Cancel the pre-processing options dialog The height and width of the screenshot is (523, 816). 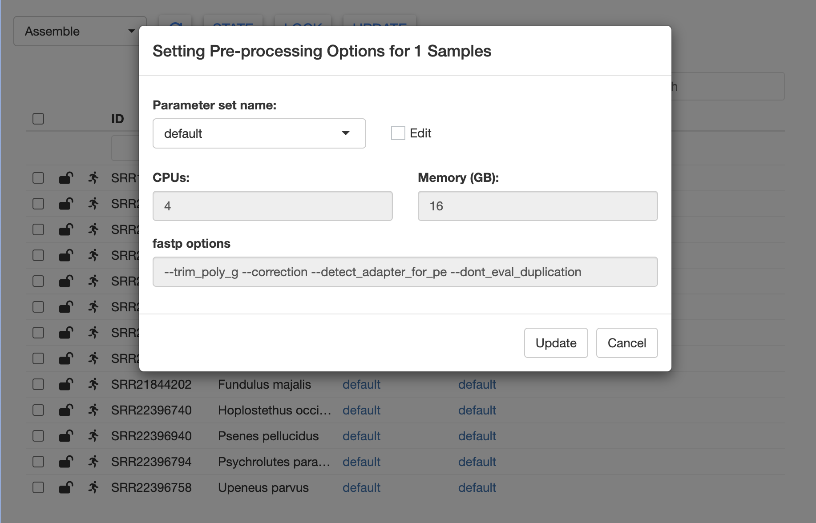[x=626, y=343]
